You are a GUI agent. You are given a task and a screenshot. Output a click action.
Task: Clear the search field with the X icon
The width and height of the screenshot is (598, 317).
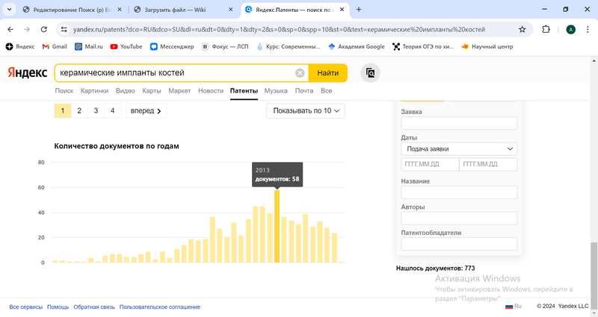[300, 73]
